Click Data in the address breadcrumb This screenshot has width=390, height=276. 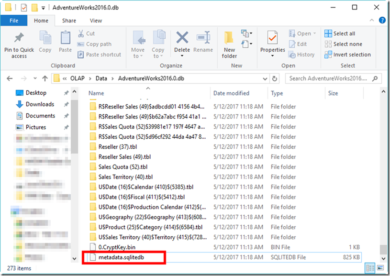(x=101, y=78)
